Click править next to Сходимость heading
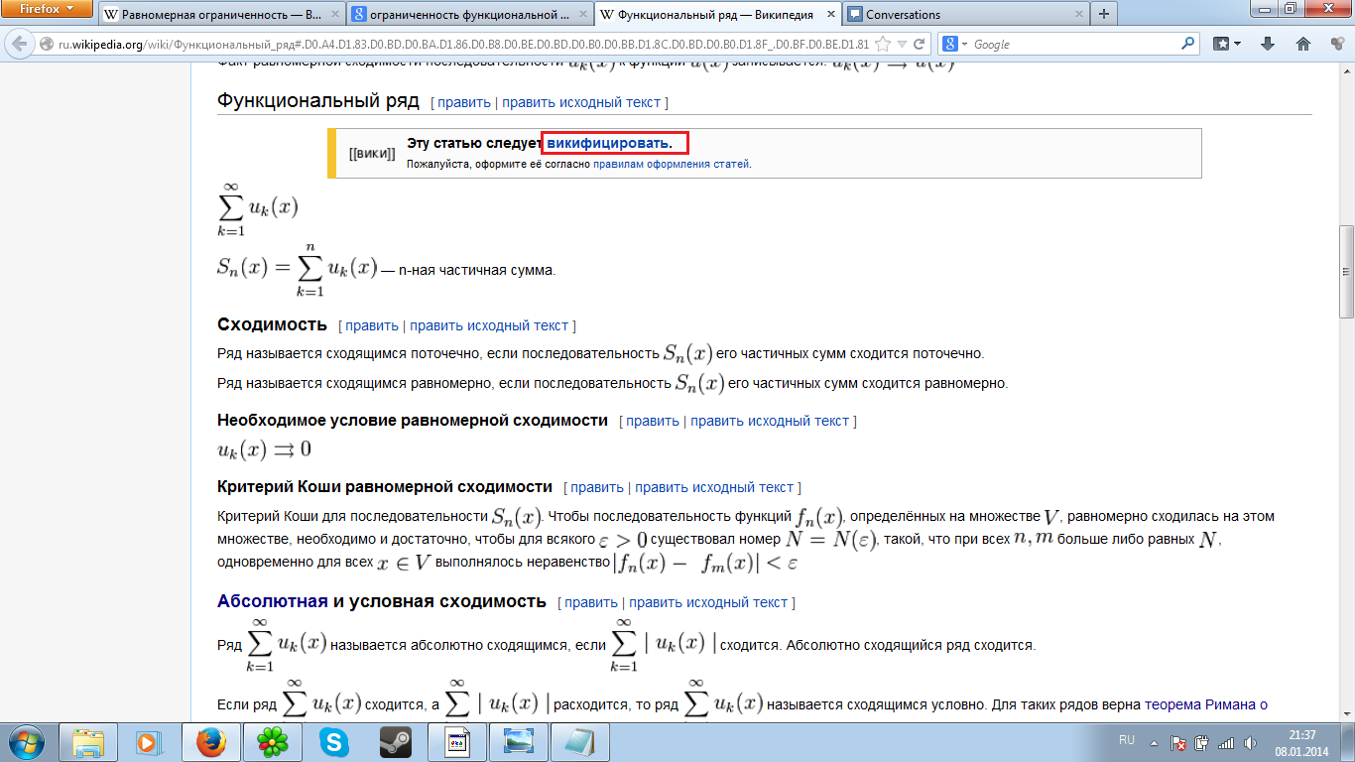The width and height of the screenshot is (1355, 762). point(371,325)
